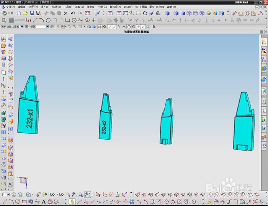
Task: Toggle the snap Point on Curve option
Action: (x=144, y=27)
